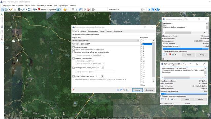Open the Yandex Sputnik map selector
This screenshot has height=119, width=211.
(x=47, y=9)
